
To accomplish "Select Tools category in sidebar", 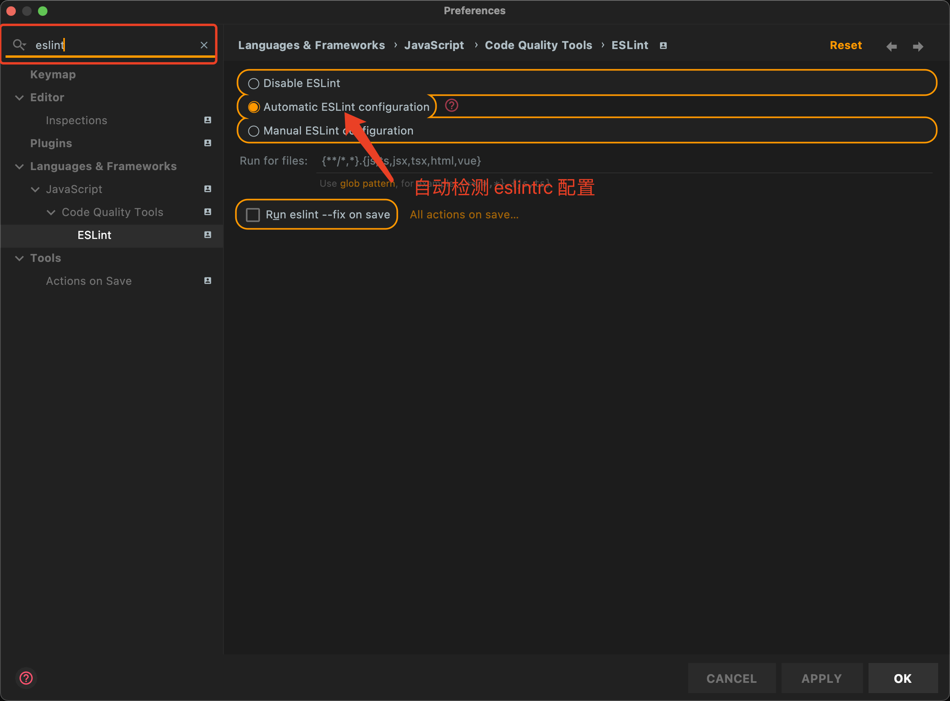I will [45, 258].
